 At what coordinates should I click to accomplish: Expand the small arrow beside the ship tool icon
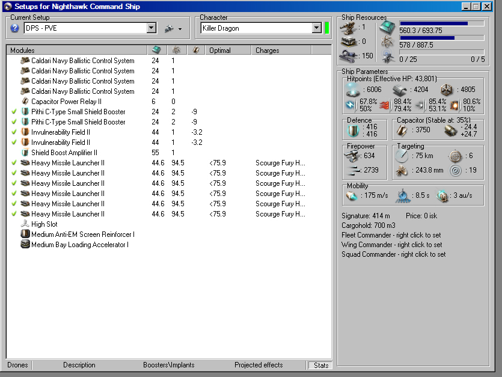point(180,29)
